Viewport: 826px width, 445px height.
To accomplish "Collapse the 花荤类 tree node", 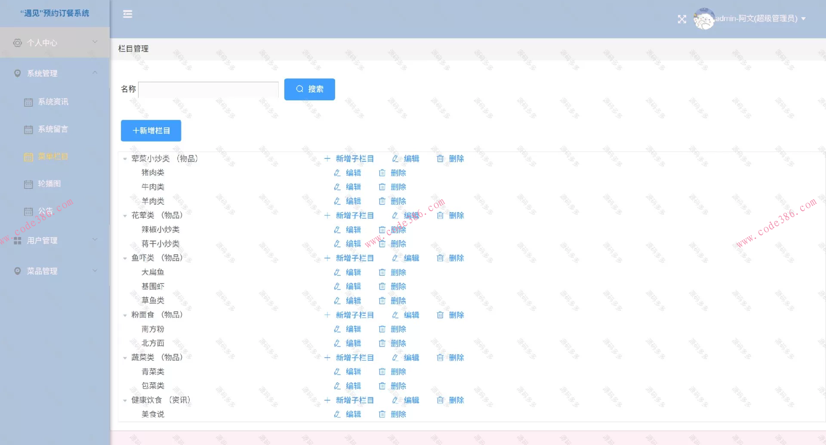I will click(x=125, y=216).
